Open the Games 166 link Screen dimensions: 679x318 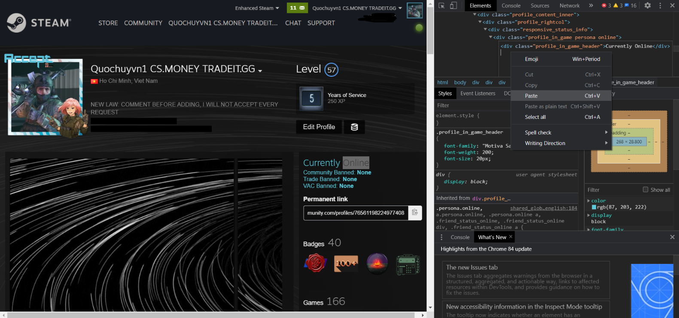click(324, 302)
